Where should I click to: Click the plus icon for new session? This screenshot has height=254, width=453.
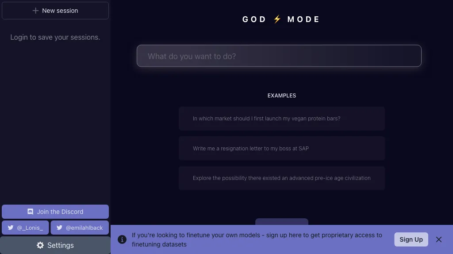tap(36, 11)
